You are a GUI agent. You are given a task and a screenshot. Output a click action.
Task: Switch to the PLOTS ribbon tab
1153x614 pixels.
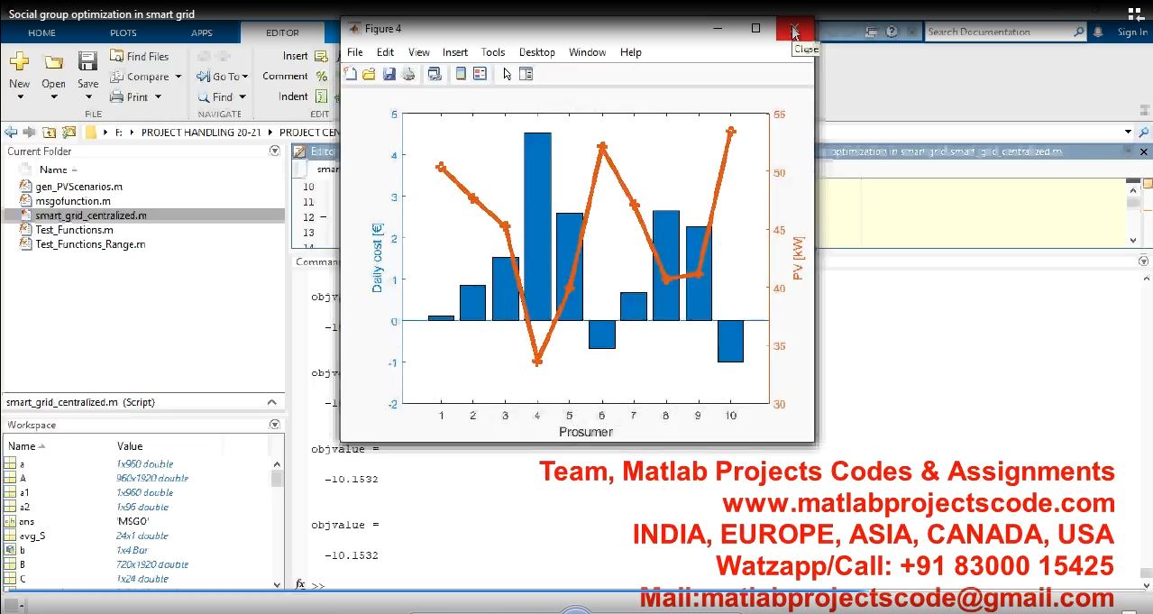(x=124, y=32)
